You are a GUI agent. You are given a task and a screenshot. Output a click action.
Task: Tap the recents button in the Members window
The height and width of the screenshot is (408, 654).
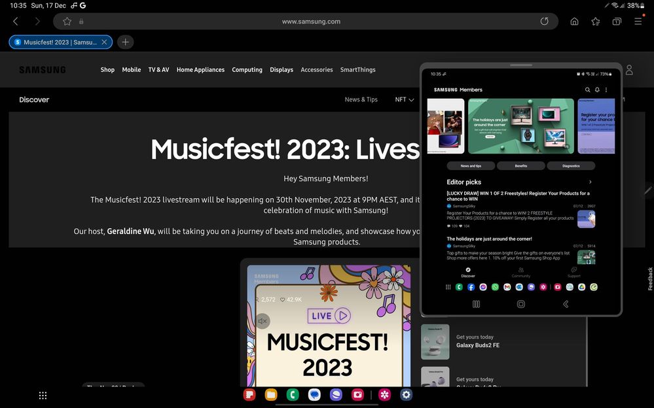pyautogui.click(x=477, y=304)
